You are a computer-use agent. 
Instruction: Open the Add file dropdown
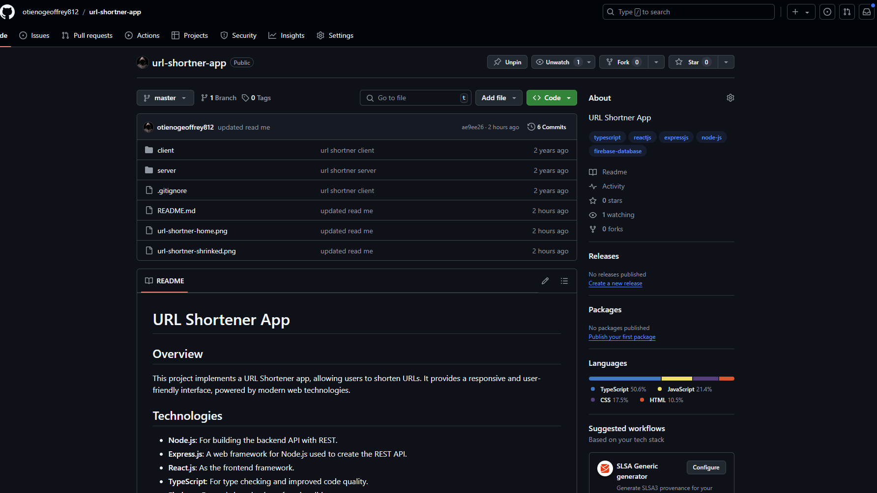(498, 98)
